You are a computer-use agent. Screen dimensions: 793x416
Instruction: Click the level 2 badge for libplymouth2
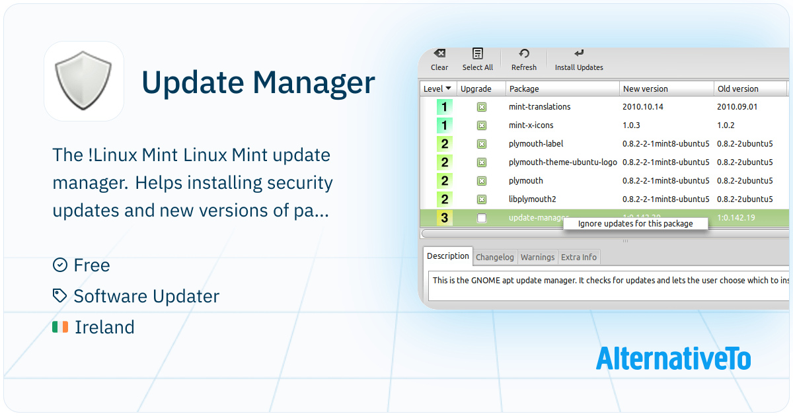tap(444, 199)
